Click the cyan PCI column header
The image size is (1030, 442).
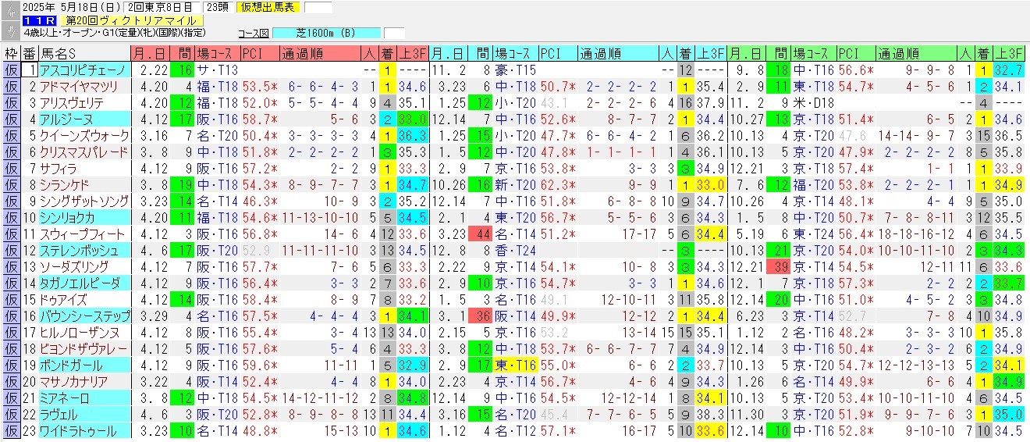558,53
